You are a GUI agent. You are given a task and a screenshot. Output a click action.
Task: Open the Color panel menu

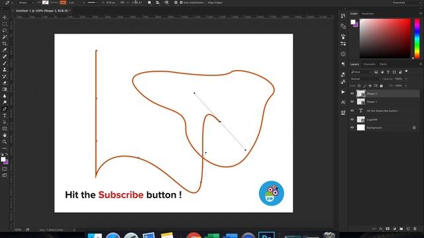[x=421, y=13]
